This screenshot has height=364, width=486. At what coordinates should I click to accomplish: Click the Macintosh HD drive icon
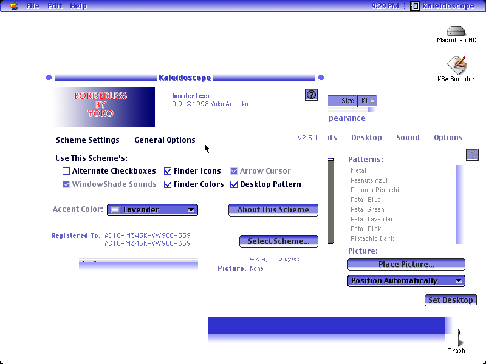coord(456,32)
